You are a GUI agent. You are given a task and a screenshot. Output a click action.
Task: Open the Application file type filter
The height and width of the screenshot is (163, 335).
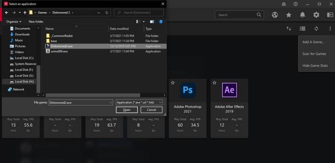click(x=139, y=103)
